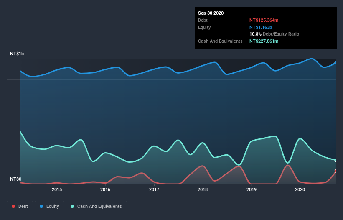The image size is (343, 220).
Task: Select the 2017 axis label
Action: [x=154, y=189]
